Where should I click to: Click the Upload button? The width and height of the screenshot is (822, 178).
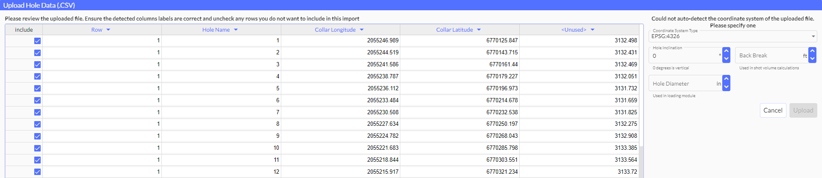pyautogui.click(x=803, y=110)
